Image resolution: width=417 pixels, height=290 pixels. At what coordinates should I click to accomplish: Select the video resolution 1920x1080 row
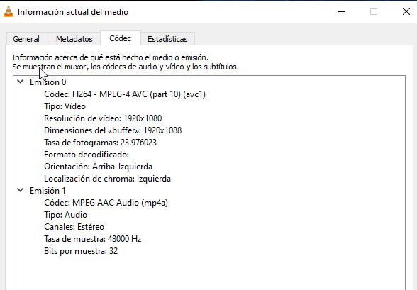click(x=103, y=118)
